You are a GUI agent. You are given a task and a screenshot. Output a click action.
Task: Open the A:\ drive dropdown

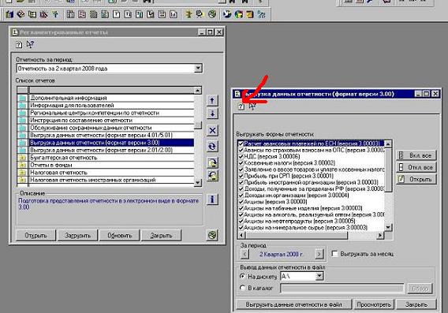click(319, 276)
